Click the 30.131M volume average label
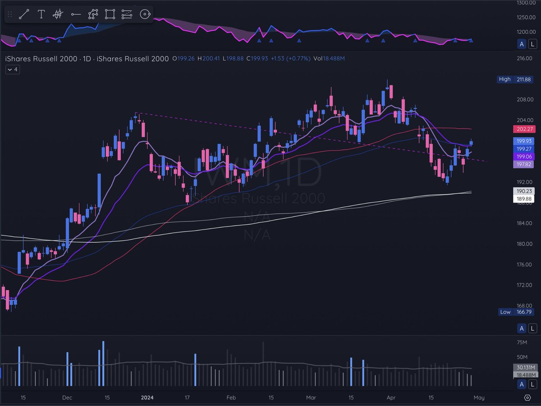541x406 pixels. 525,367
